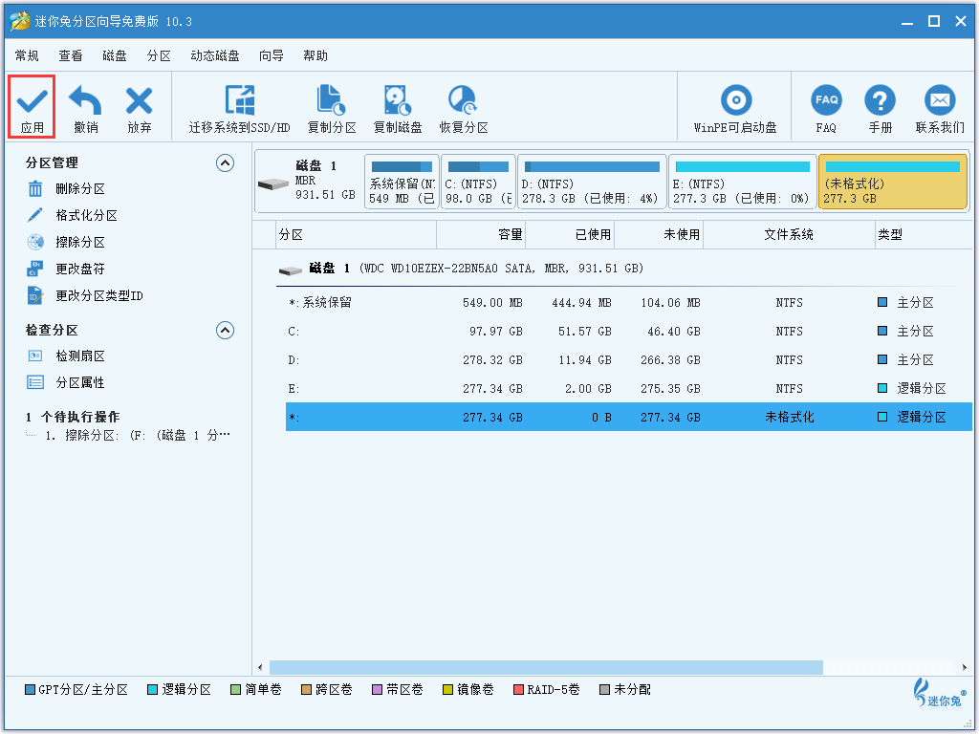Sort by the 未使用 column header
The width and height of the screenshot is (979, 734).
[659, 235]
